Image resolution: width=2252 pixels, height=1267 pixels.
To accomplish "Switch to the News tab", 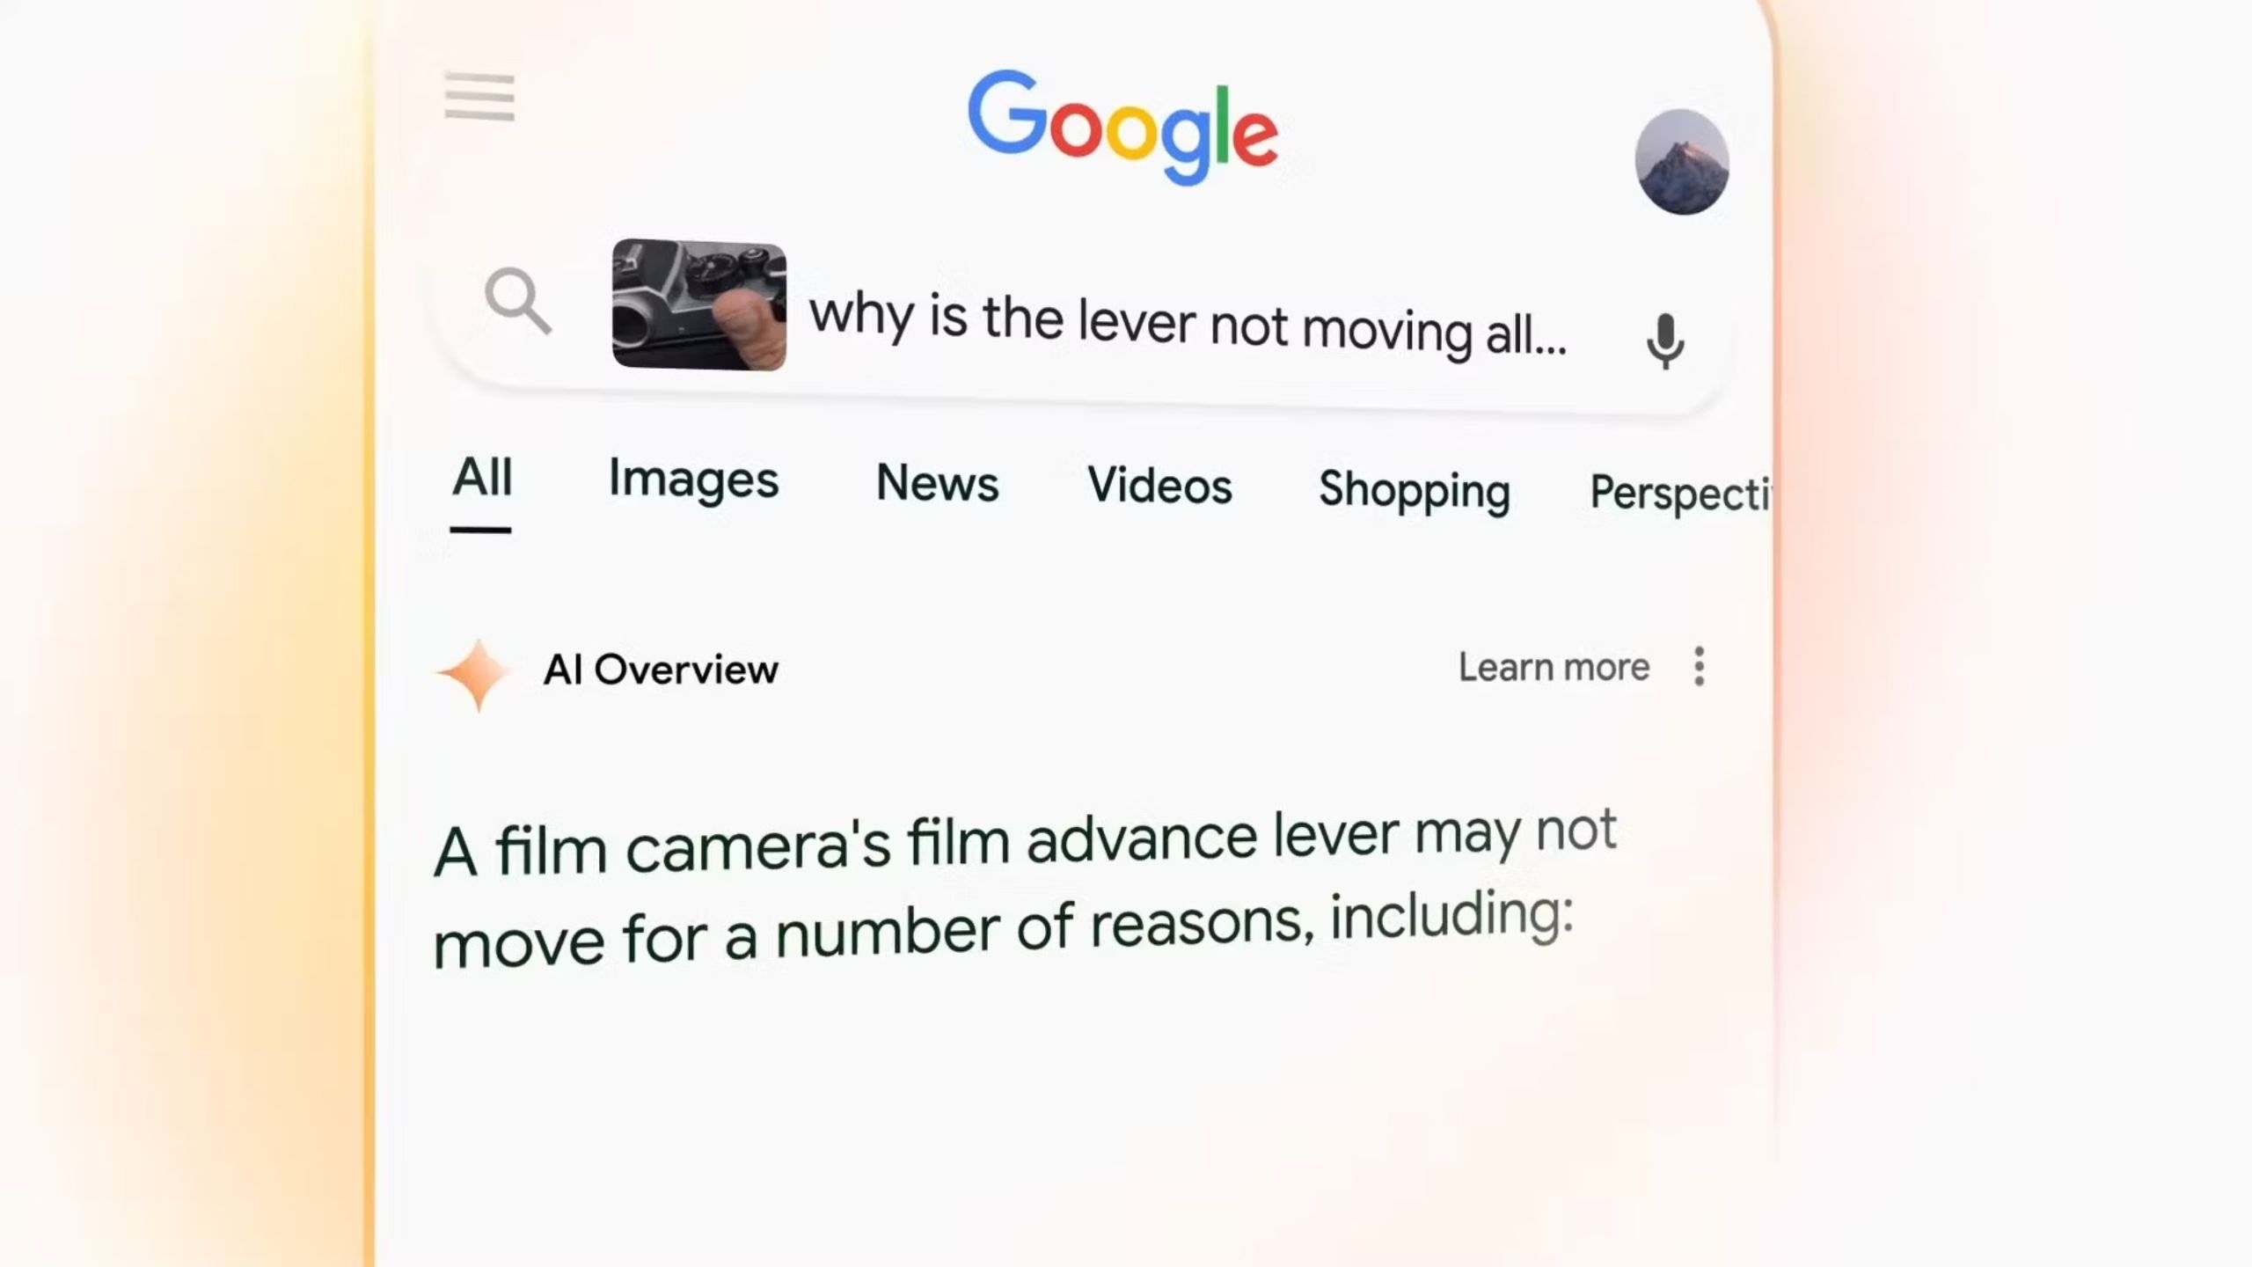I will (x=938, y=483).
